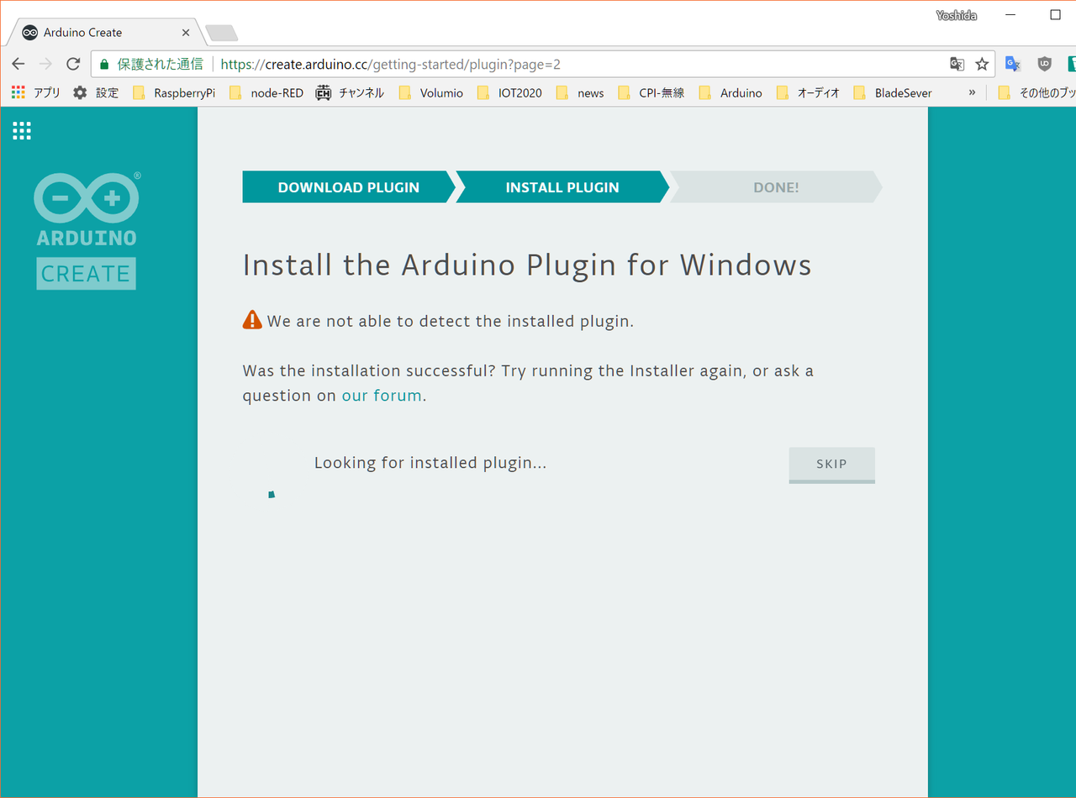Close the Arduino Create tab
Viewport: 1076px width, 798px height.
tap(186, 33)
